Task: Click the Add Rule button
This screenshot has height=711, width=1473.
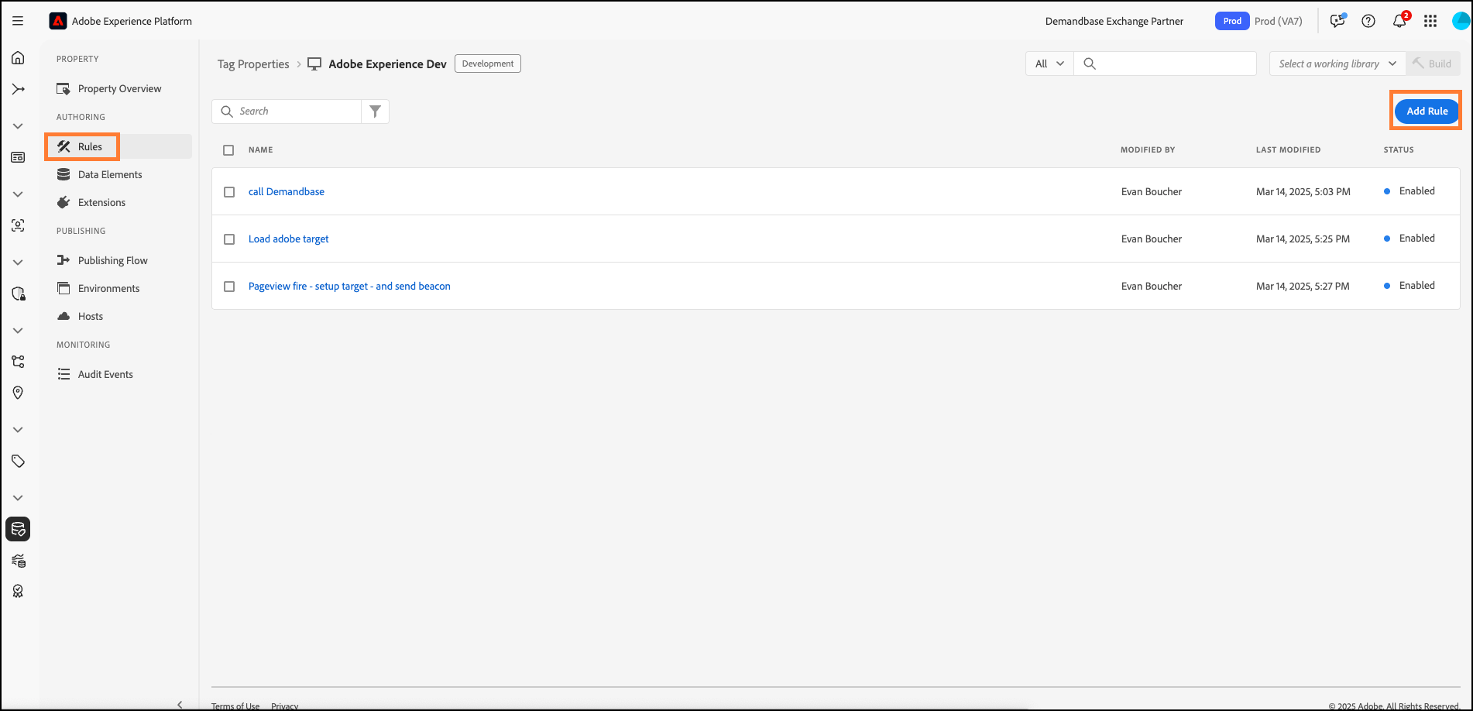Action: [x=1427, y=111]
